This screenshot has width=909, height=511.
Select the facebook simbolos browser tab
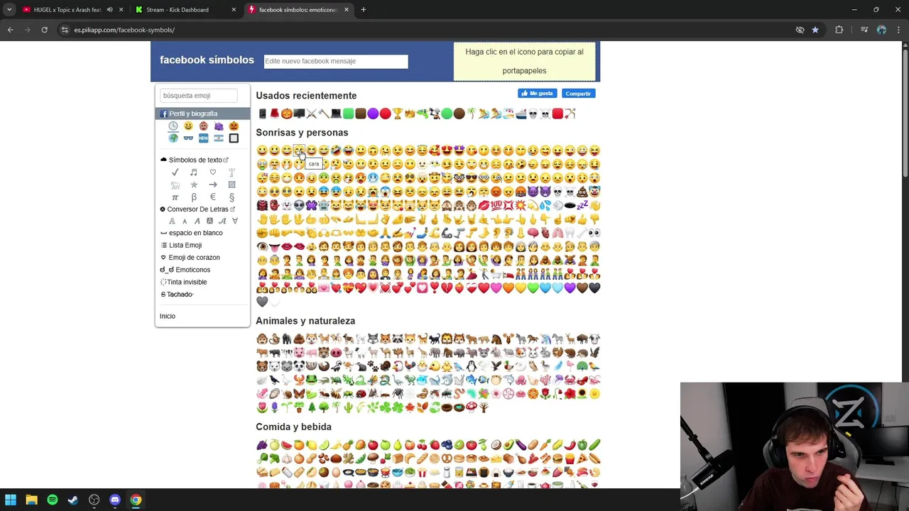pyautogui.click(x=298, y=10)
